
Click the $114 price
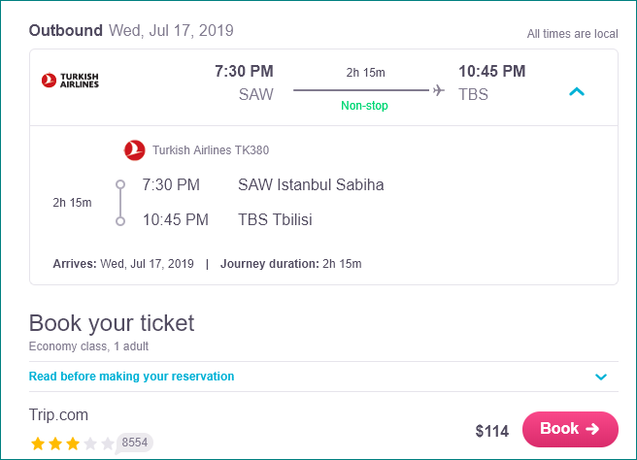click(x=492, y=431)
